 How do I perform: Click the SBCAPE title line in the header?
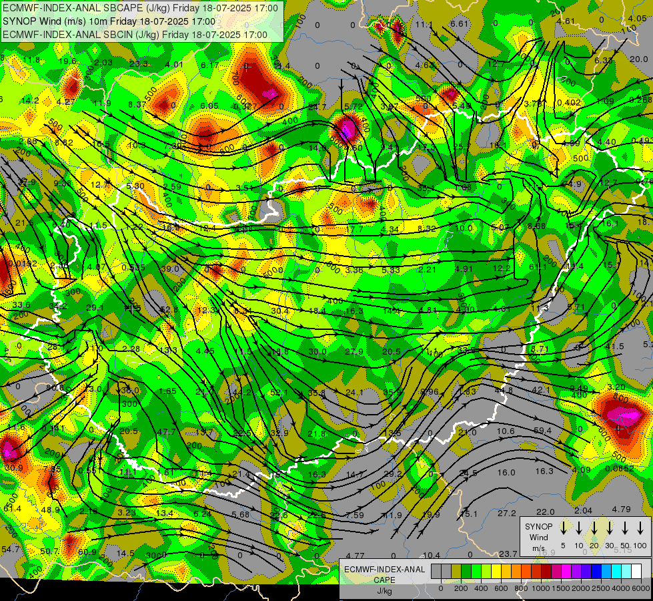140,8
